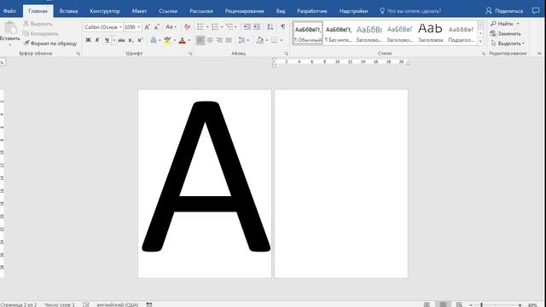The height and width of the screenshot is (307, 546).
Task: Justify text alignment
Action: tap(229, 40)
